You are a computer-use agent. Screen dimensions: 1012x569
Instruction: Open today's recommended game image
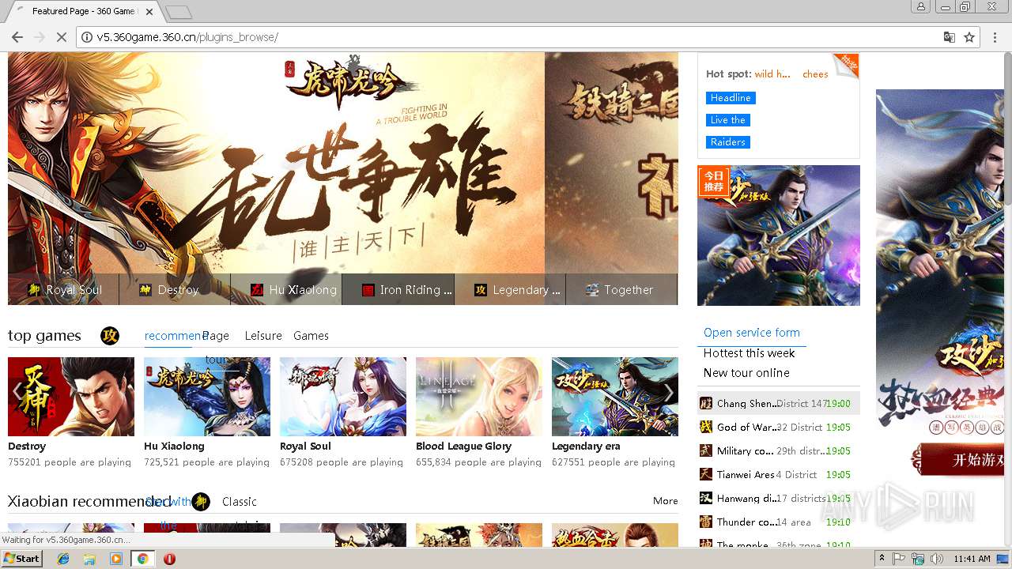click(x=779, y=236)
